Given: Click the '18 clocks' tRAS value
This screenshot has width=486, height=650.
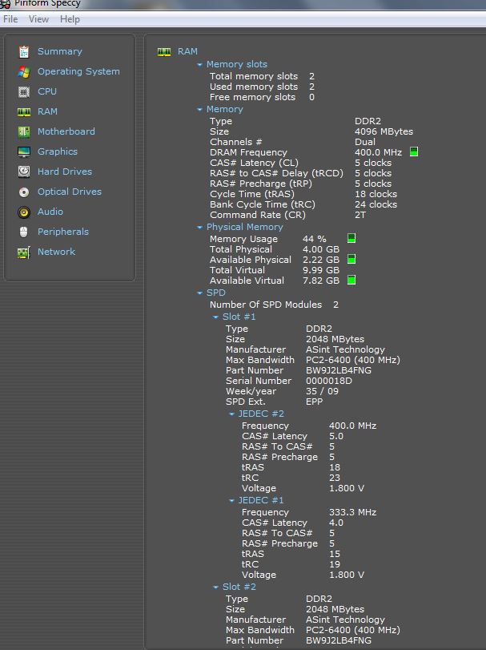Looking at the screenshot, I should [x=376, y=194].
